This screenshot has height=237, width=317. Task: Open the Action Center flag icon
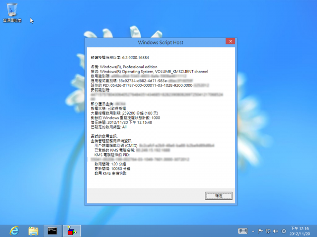click(261, 231)
